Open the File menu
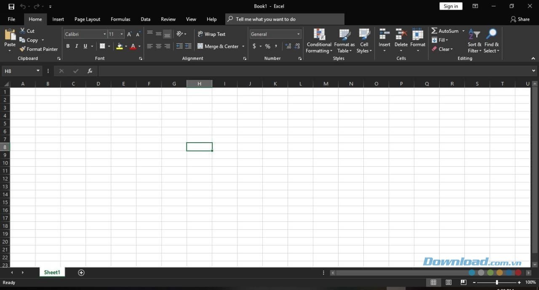The height and width of the screenshot is (290, 539). (11, 19)
